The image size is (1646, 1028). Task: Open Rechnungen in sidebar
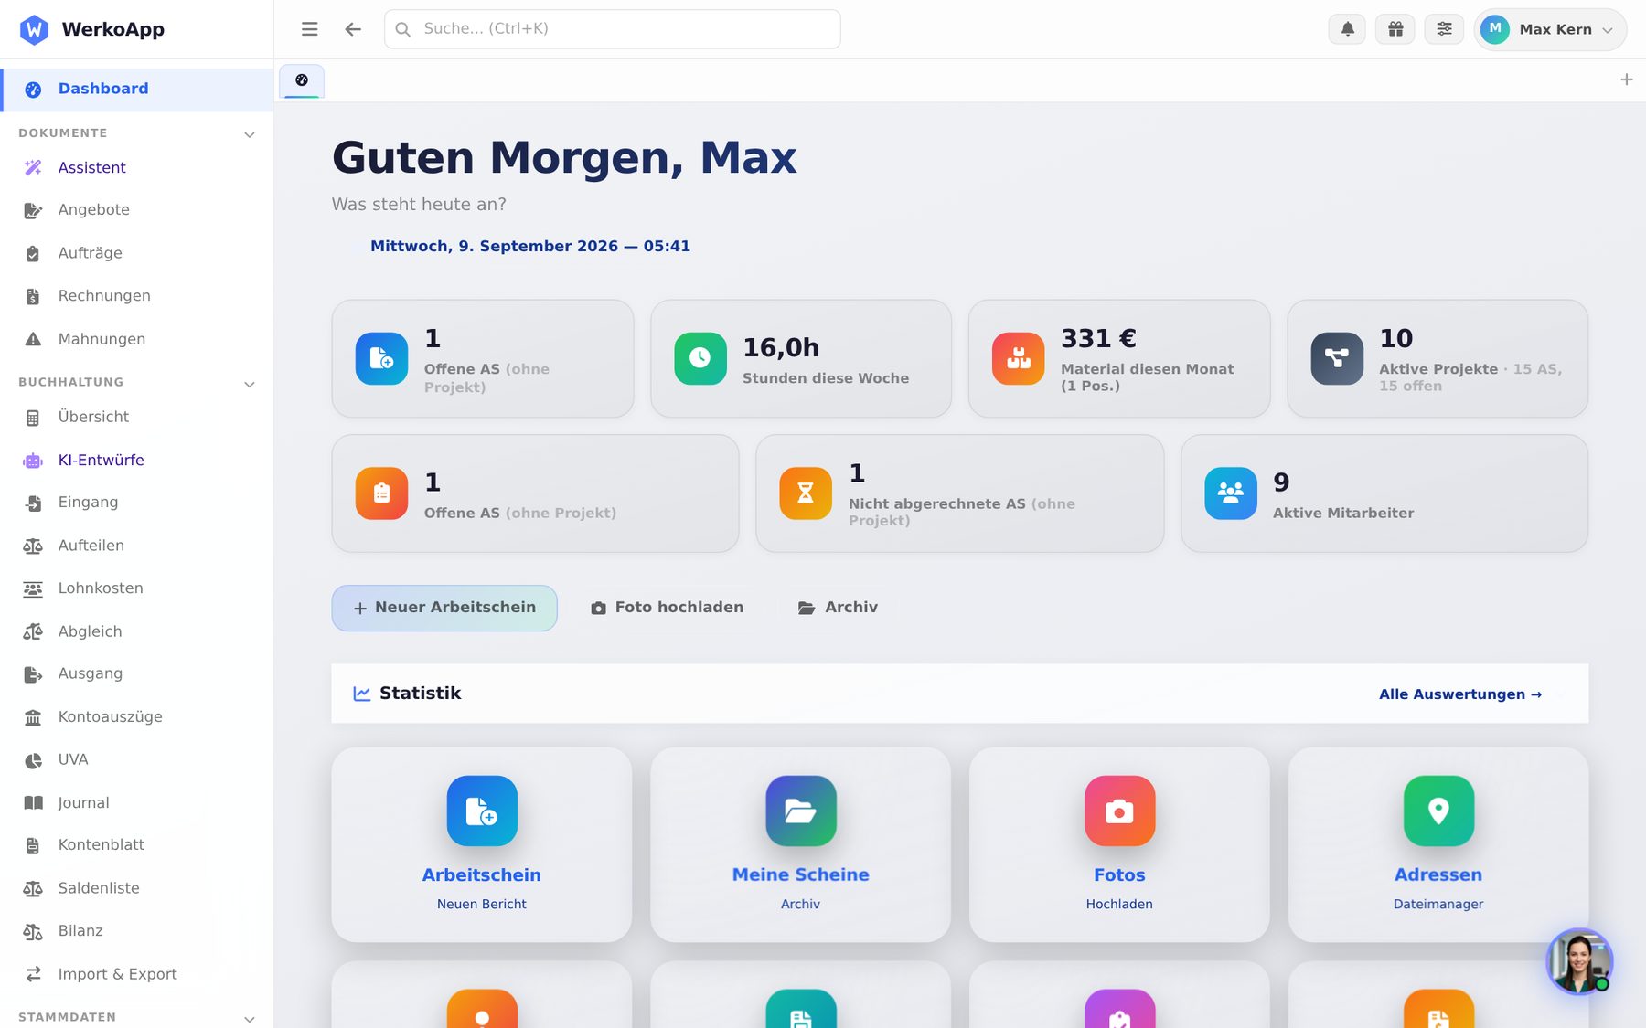tap(137, 296)
